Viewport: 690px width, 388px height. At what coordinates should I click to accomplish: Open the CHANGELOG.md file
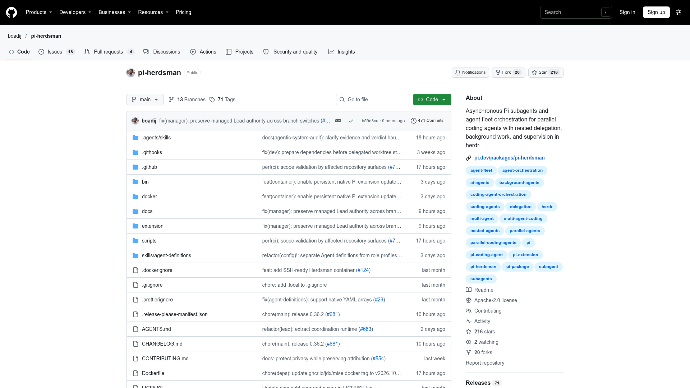pyautogui.click(x=162, y=344)
